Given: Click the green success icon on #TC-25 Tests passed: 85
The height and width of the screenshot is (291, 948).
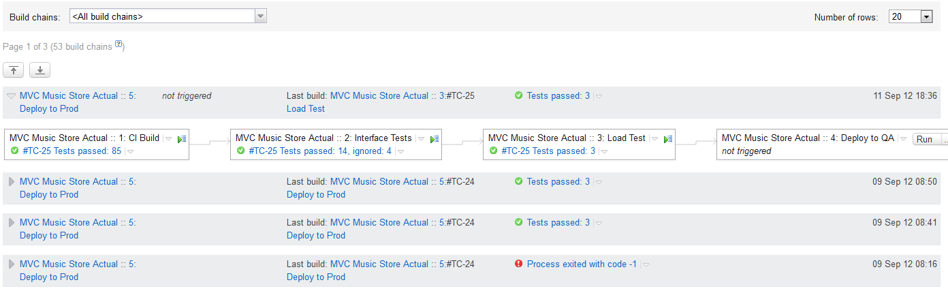Looking at the screenshot, I should (14, 151).
